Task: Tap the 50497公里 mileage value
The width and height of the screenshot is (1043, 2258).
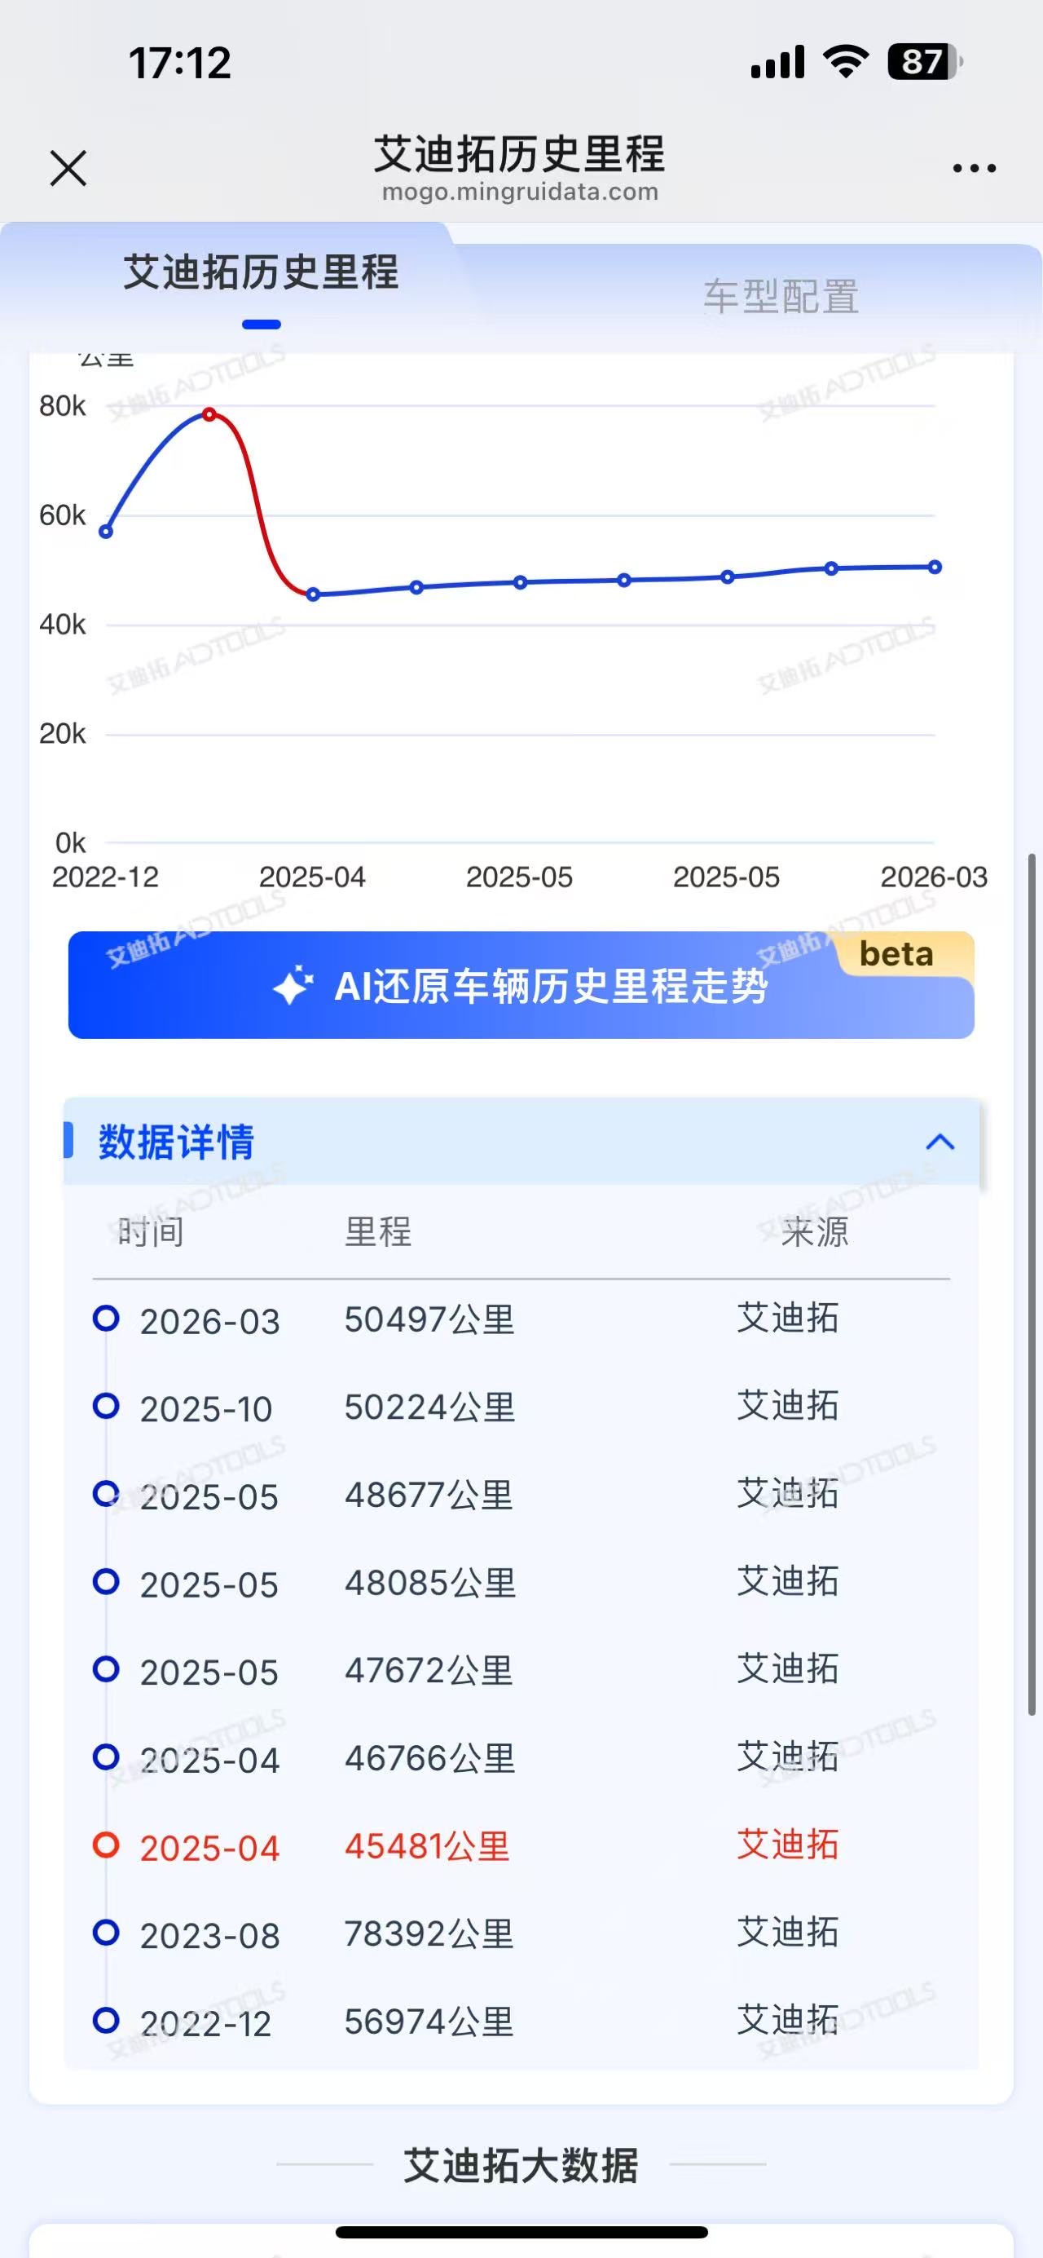Action: [x=429, y=1319]
